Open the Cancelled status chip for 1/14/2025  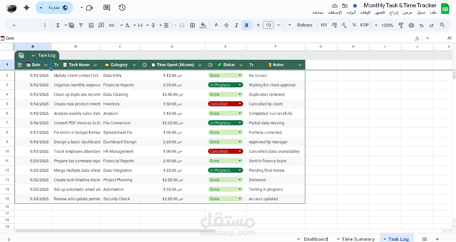tap(225, 104)
